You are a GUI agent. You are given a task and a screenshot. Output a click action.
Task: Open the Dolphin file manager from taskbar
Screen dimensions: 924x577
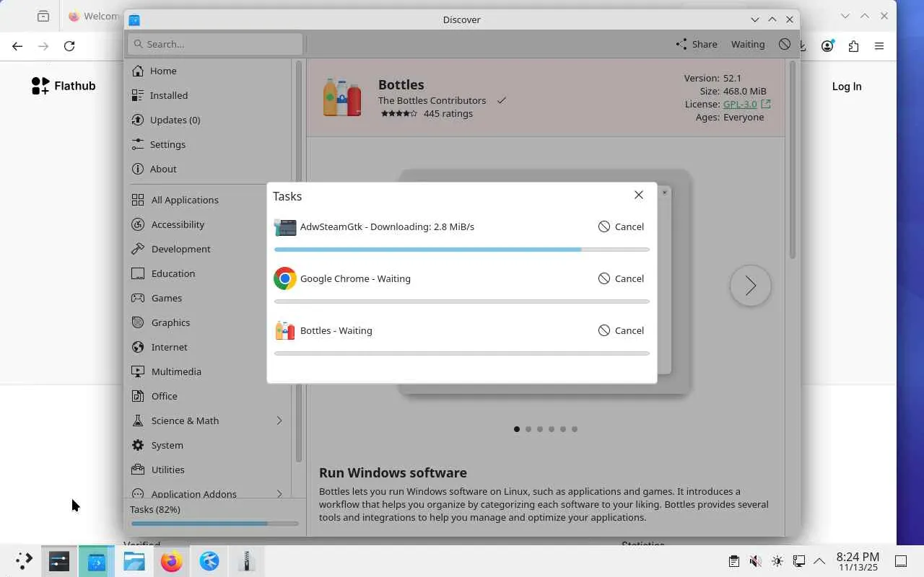(x=134, y=561)
